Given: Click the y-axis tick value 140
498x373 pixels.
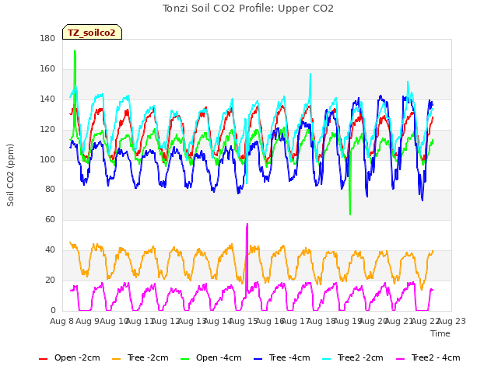Looking at the screenshot, I should [x=47, y=99].
